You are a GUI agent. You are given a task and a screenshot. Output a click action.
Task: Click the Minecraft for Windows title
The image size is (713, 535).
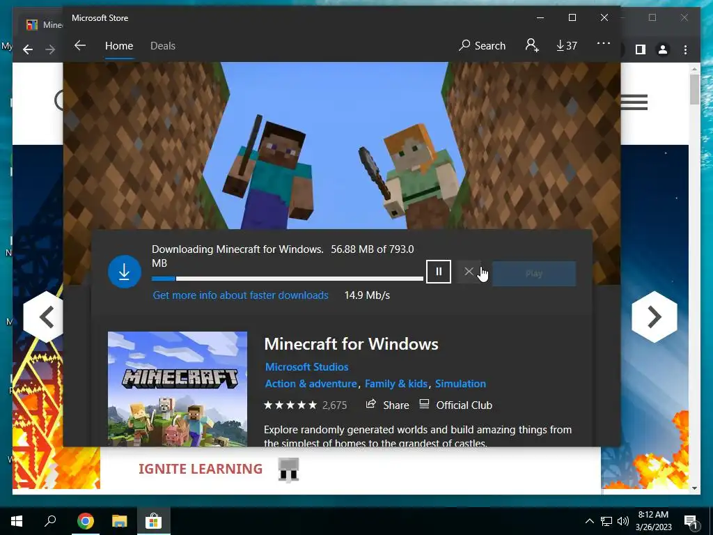tap(351, 344)
